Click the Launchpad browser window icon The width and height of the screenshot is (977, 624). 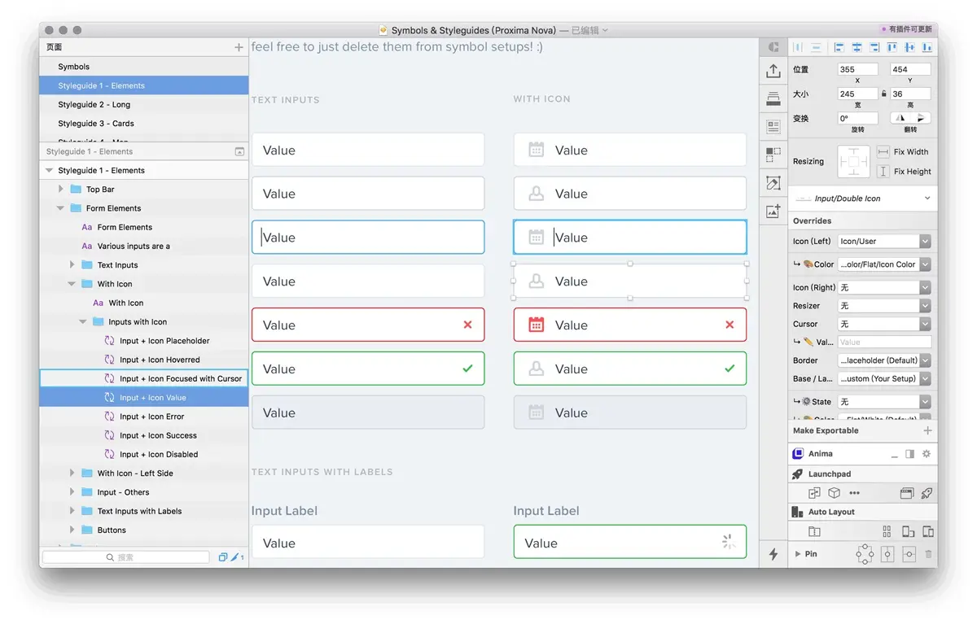pos(906,493)
